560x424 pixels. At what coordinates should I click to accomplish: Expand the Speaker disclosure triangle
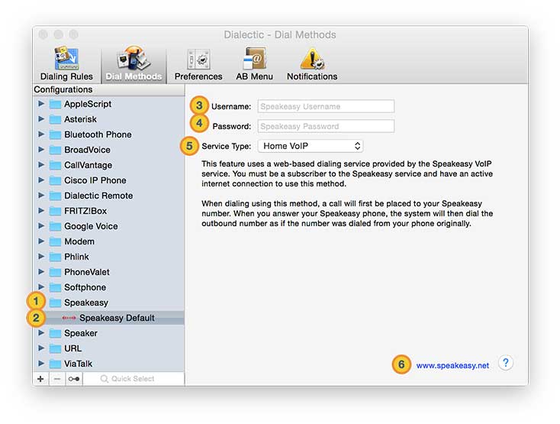tap(41, 333)
